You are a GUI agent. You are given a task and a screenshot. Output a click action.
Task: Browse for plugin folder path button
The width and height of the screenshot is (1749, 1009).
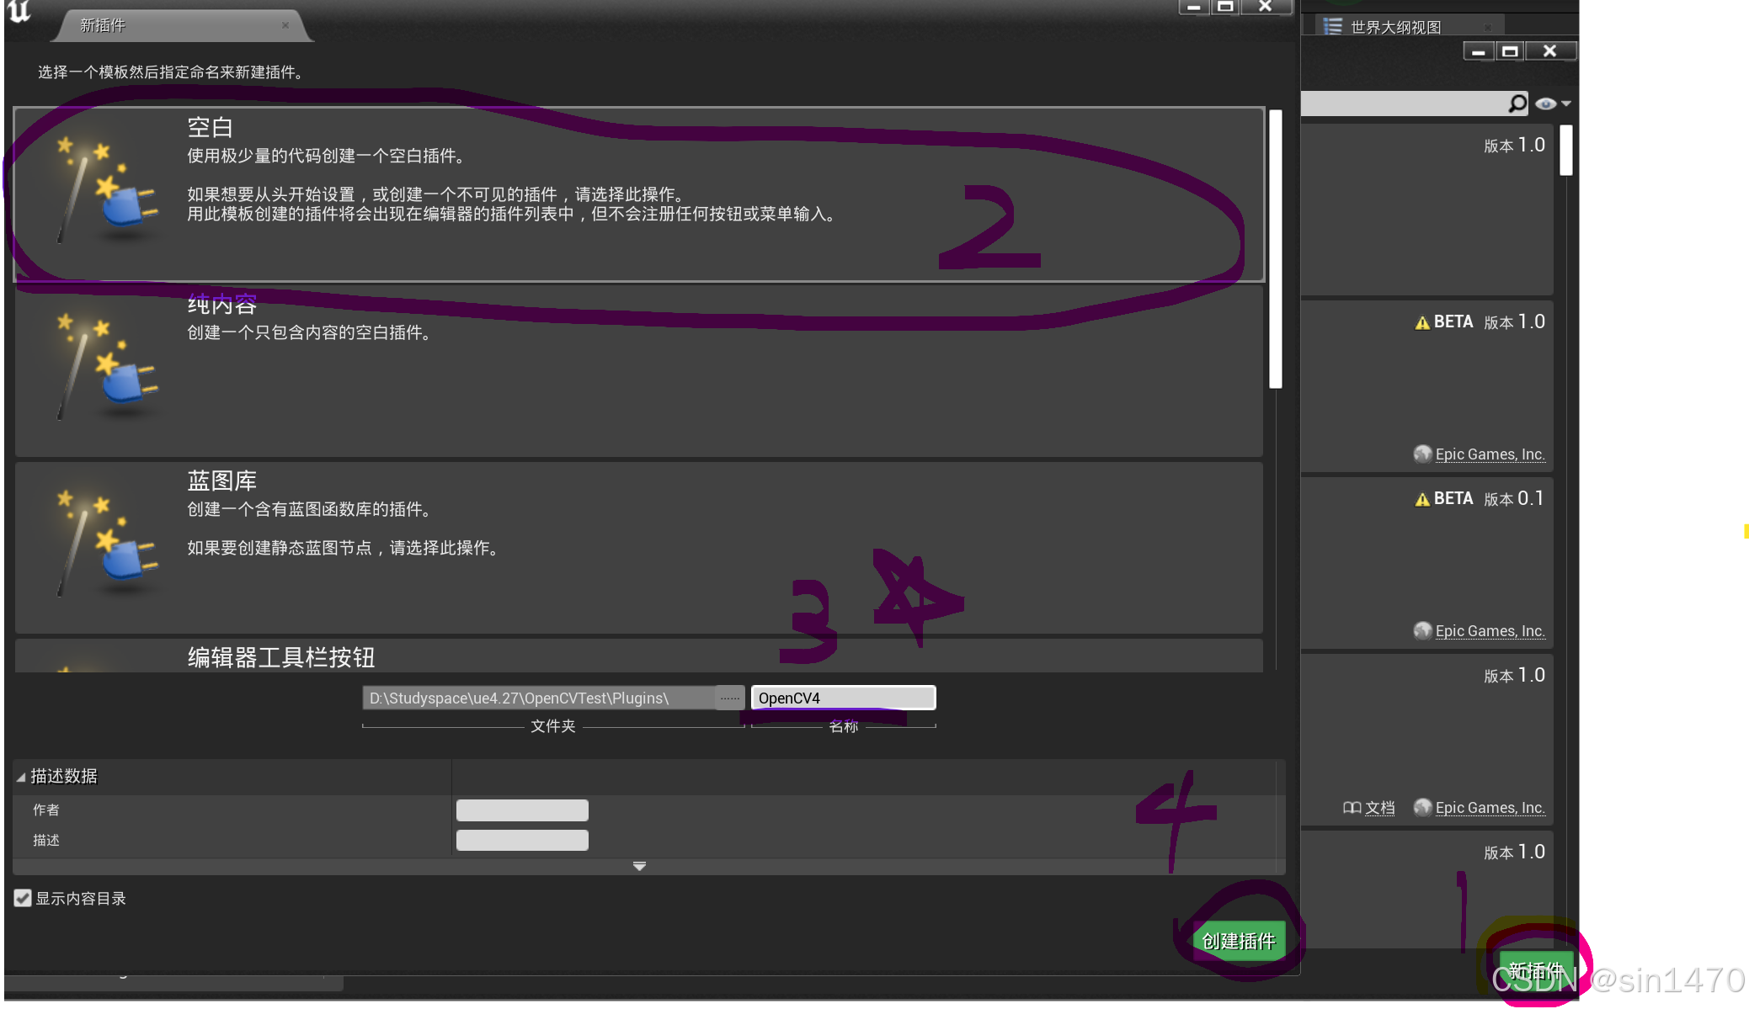[729, 698]
